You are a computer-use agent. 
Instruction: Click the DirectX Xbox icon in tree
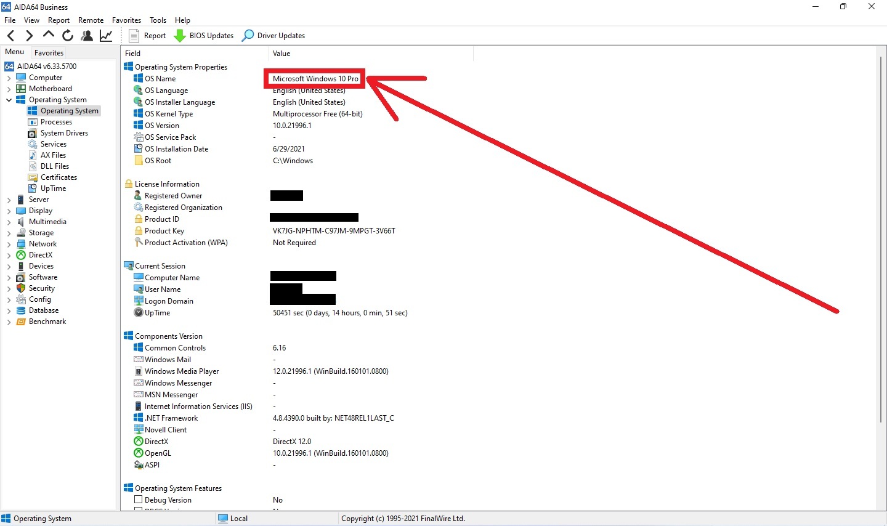(21, 255)
